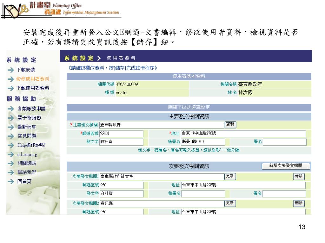Click main agency 署名 empty field
This screenshot has width=325, height=243.
pyautogui.click(x=285, y=142)
